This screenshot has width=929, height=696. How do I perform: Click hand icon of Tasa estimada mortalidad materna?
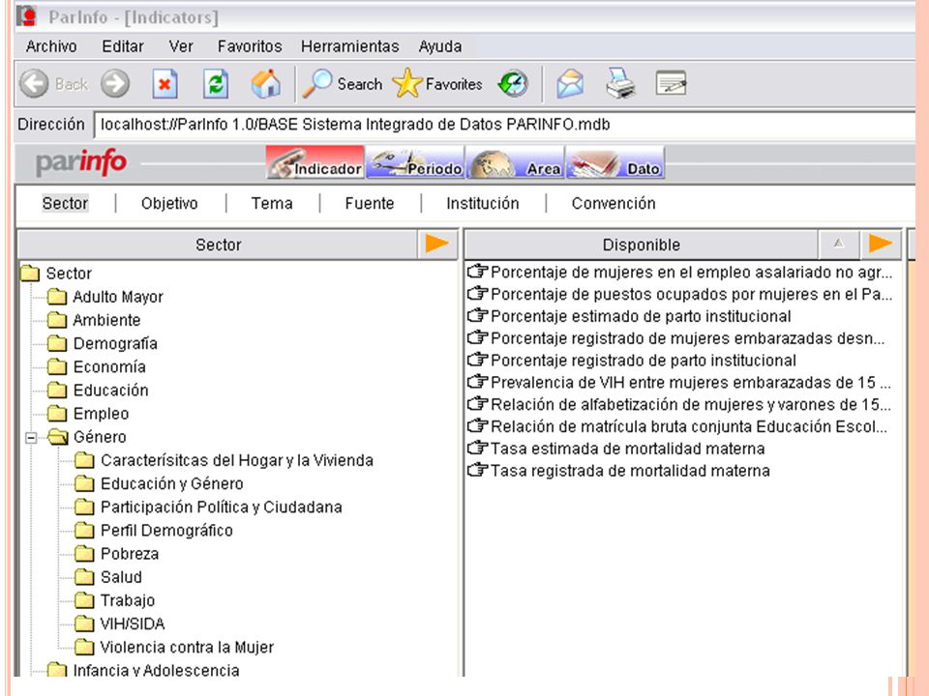477,448
